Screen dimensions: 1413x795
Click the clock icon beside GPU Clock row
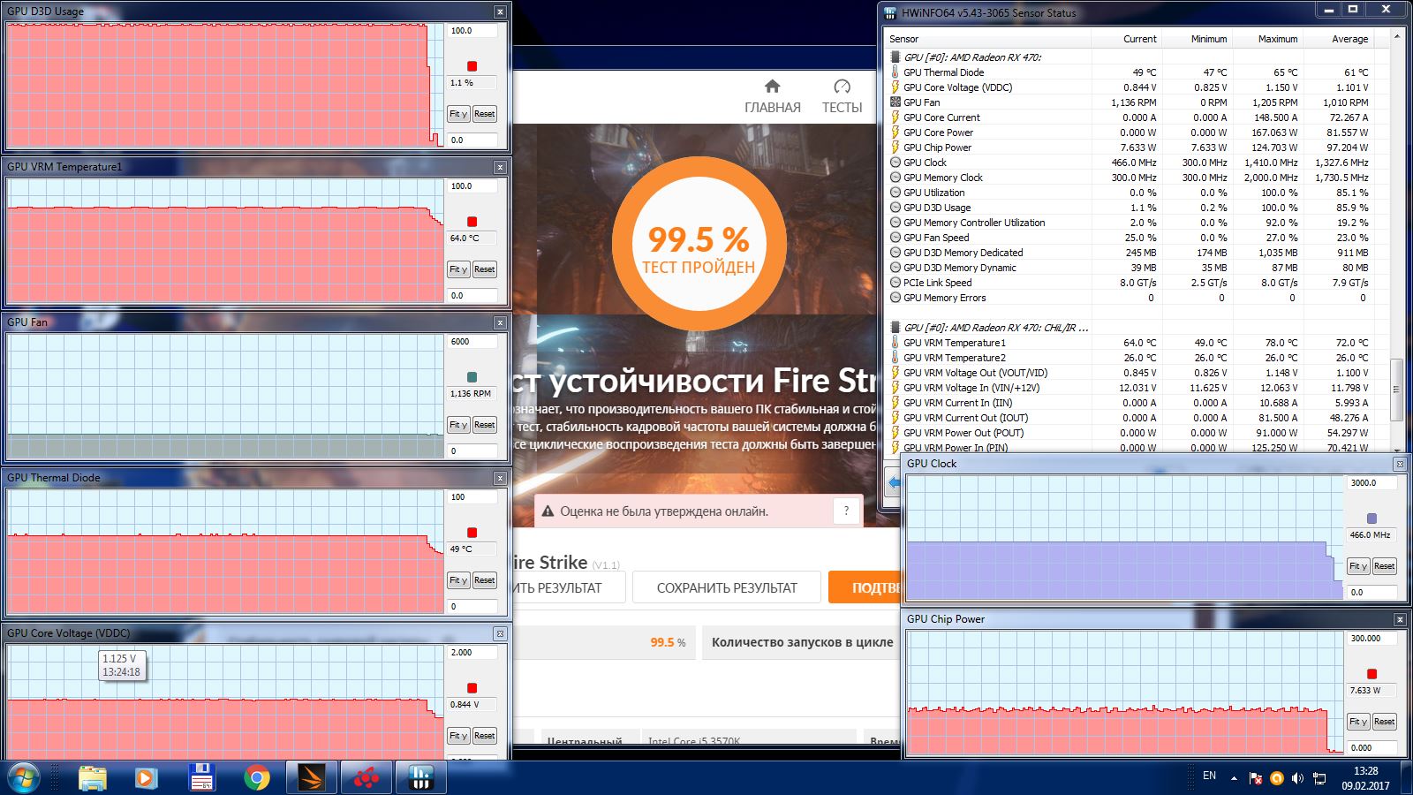(895, 163)
